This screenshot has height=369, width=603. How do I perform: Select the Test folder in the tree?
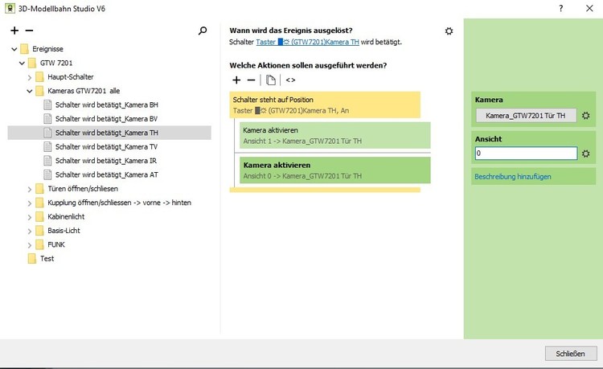tap(47, 259)
